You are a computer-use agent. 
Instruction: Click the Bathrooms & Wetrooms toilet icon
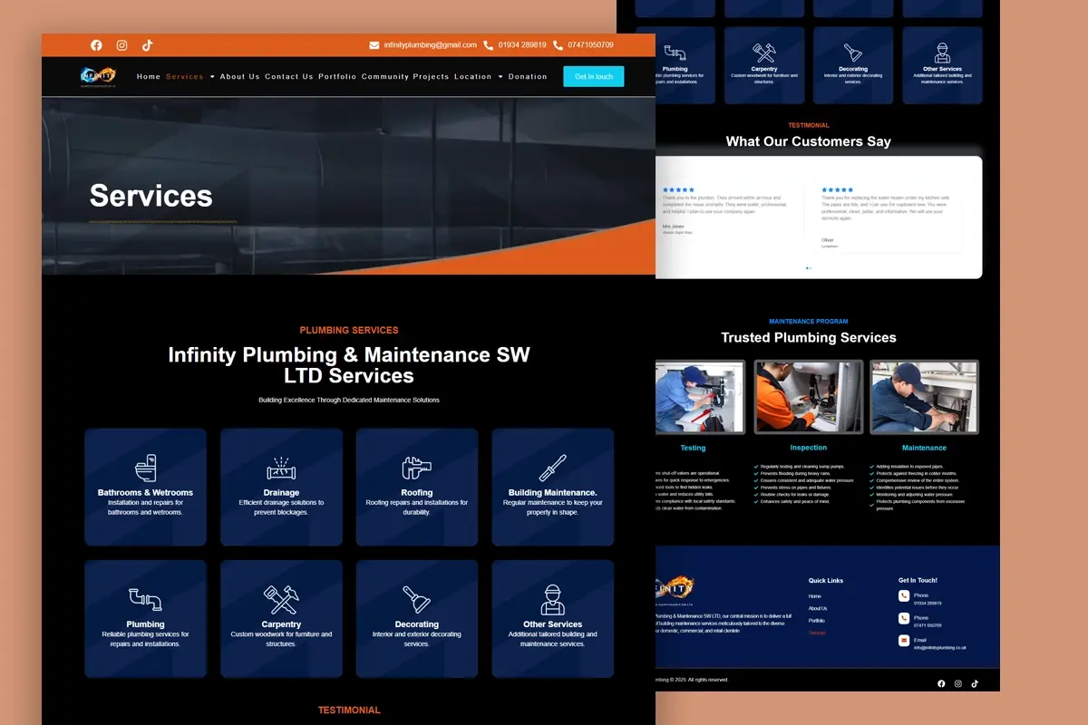coord(145,469)
